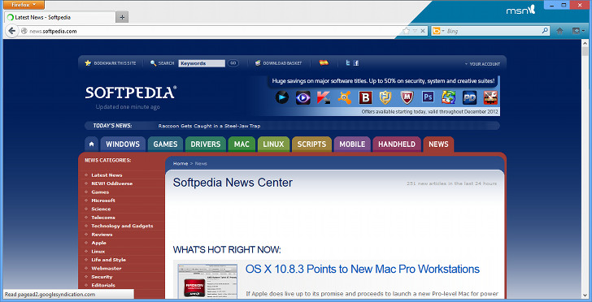
Task: Click the Kaspersky red K icon
Action: (324, 97)
